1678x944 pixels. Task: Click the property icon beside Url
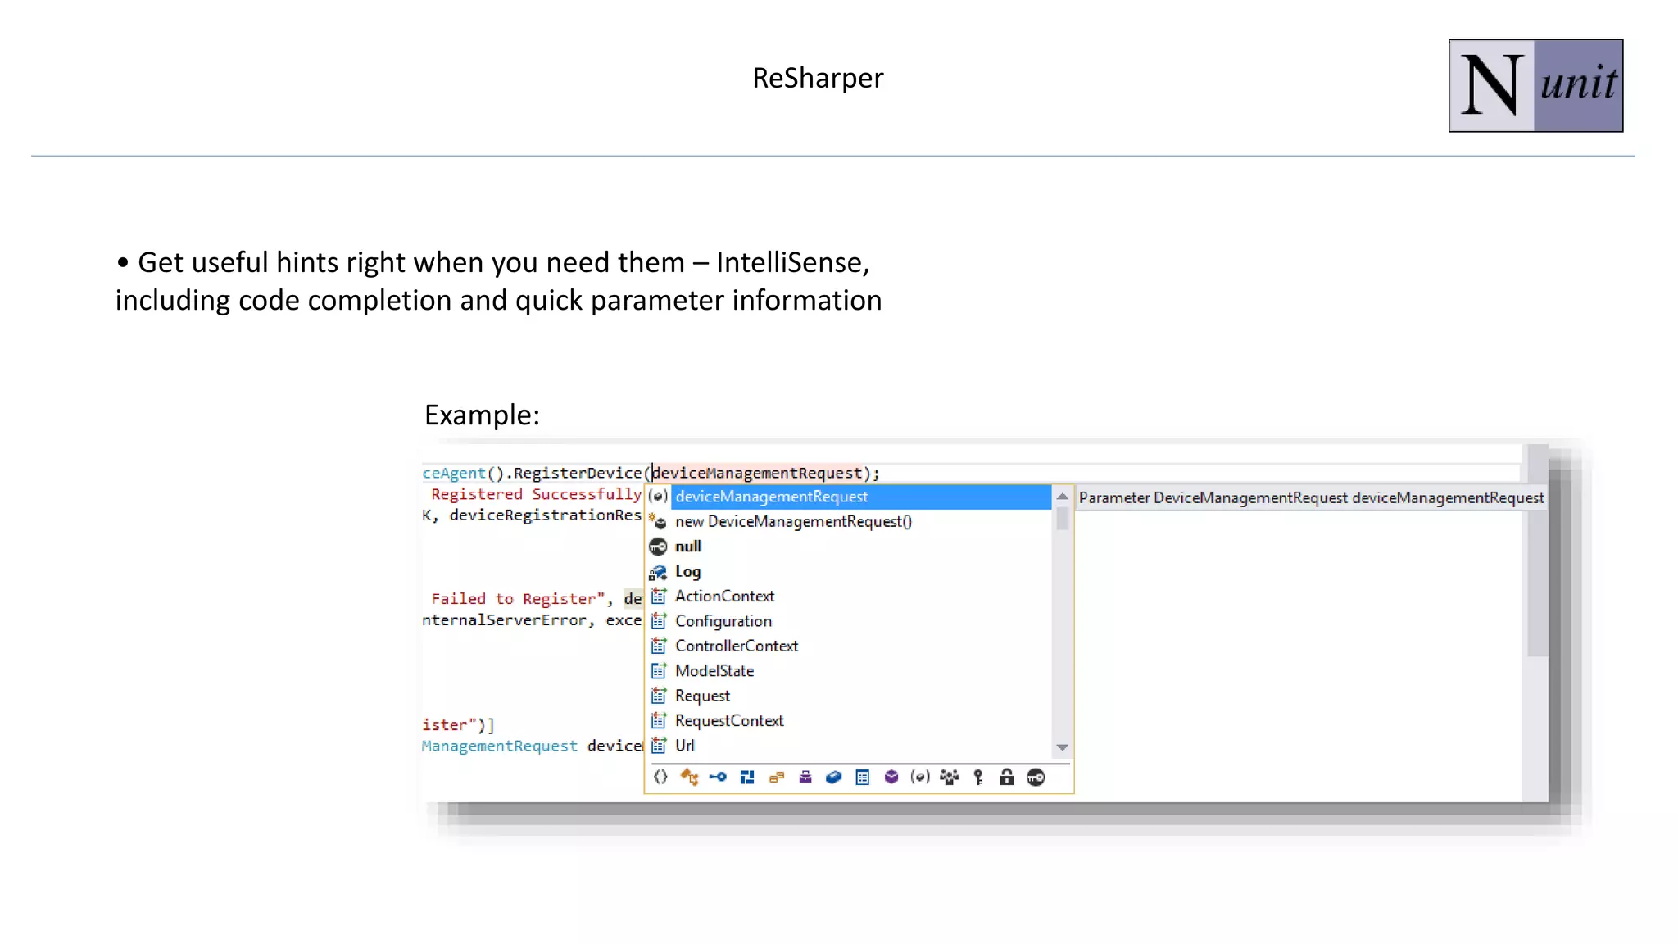[x=658, y=746]
